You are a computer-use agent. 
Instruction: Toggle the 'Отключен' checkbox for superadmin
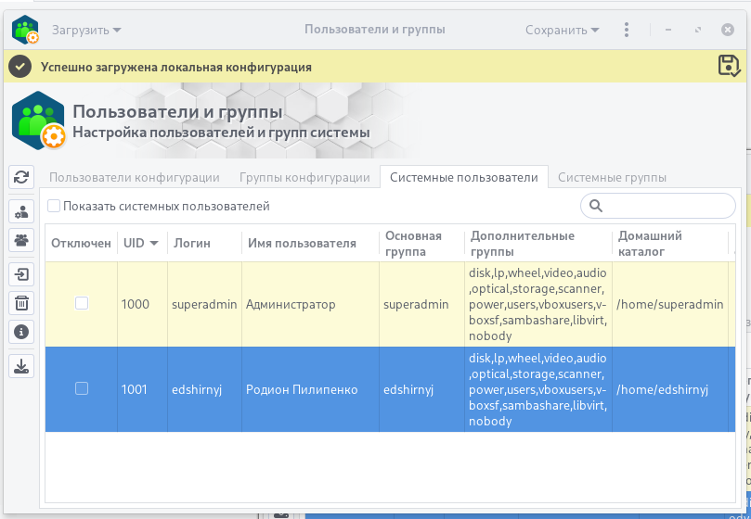[82, 304]
